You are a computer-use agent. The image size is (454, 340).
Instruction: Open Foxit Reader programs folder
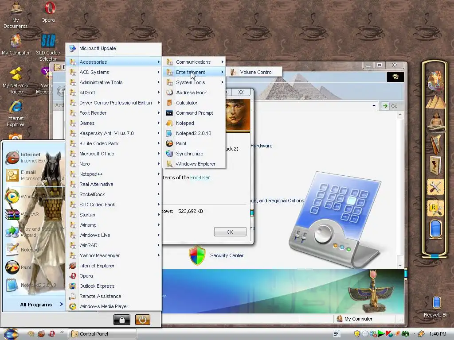coord(114,113)
